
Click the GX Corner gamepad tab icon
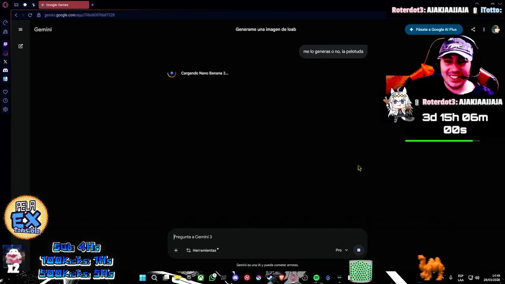pos(16,5)
